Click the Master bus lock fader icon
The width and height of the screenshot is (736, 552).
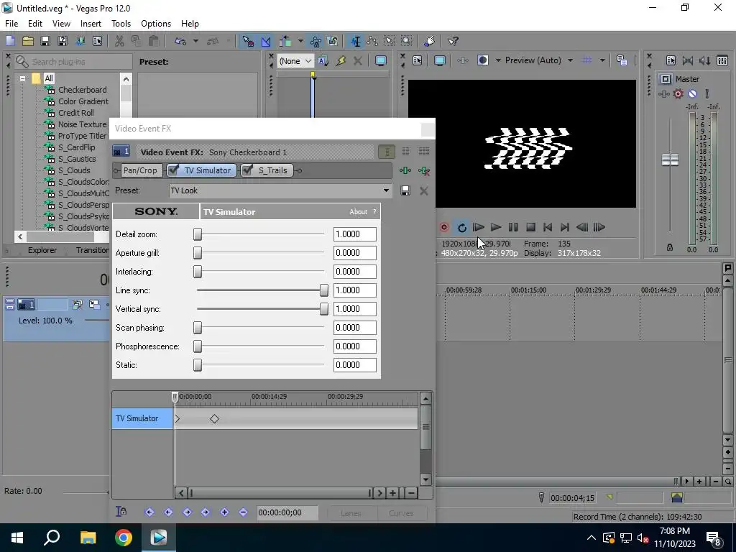click(x=670, y=247)
